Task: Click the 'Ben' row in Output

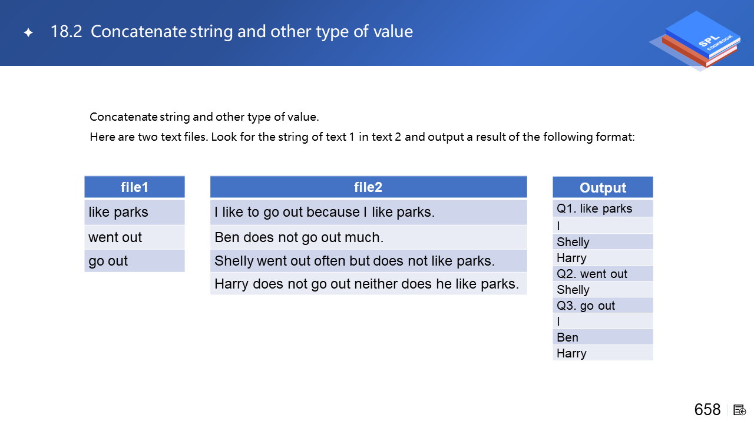Action: [603, 337]
